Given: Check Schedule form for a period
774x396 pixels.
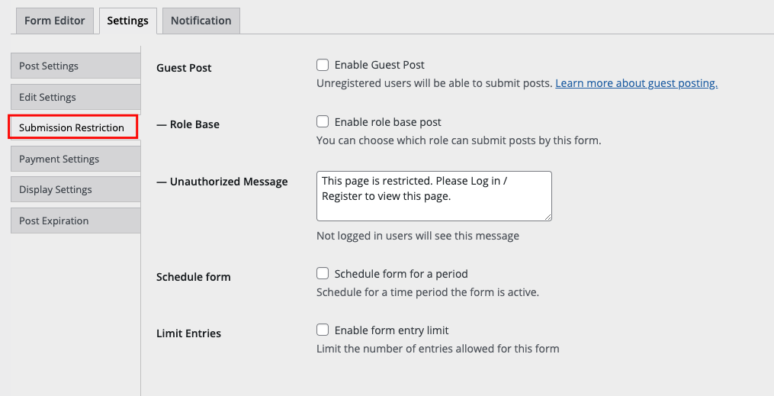Looking at the screenshot, I should [323, 273].
